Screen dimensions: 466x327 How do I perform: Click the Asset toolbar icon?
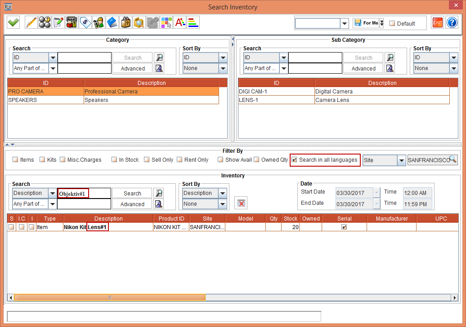click(72, 22)
